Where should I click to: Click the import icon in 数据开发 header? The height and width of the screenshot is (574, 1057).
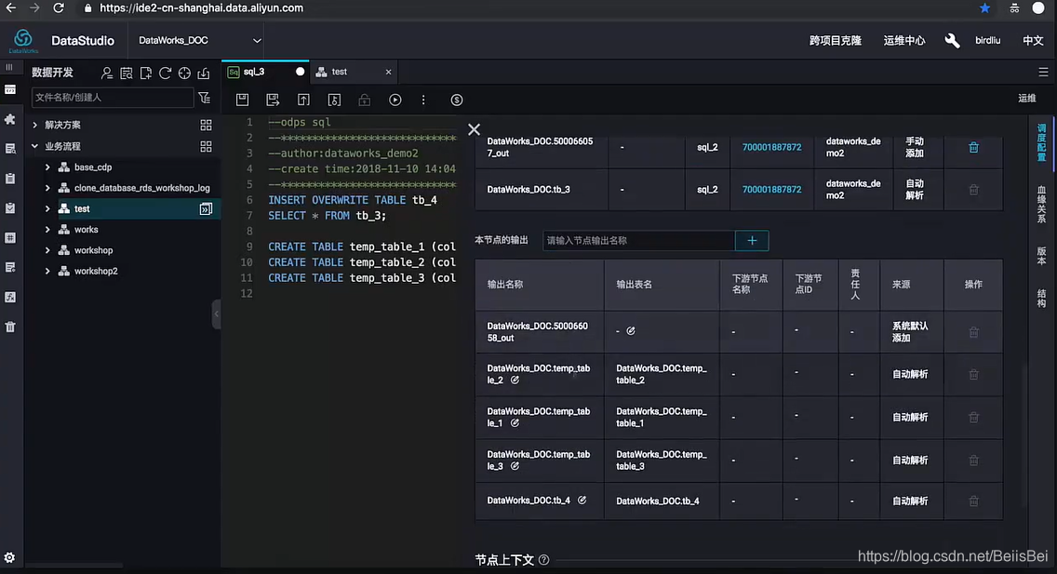(204, 73)
